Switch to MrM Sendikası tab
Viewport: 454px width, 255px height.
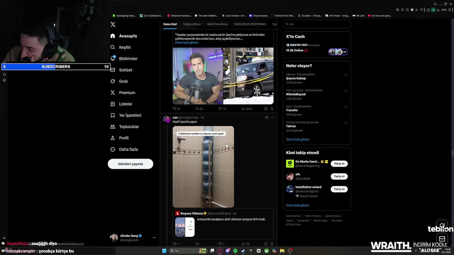point(217,24)
